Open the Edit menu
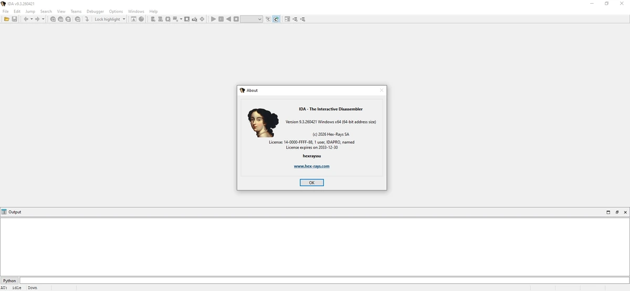The height and width of the screenshot is (291, 630). click(x=17, y=11)
